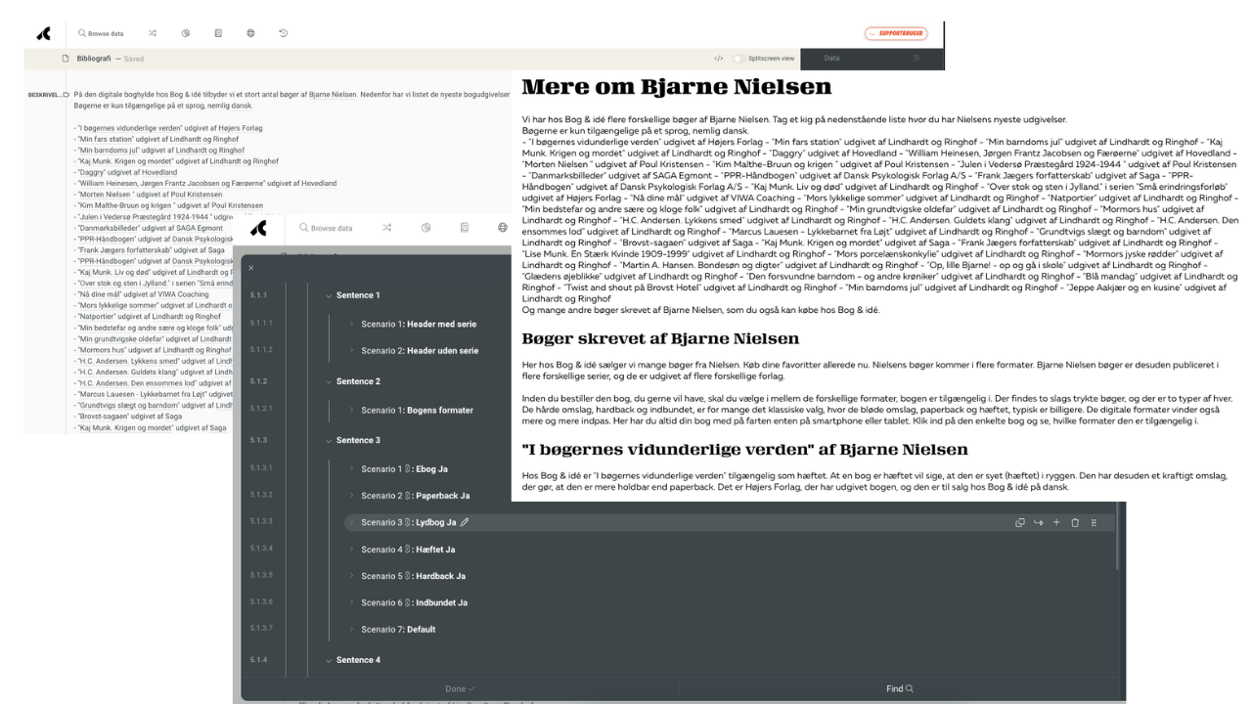
Task: Click the line '"Daggry" udgivet af Hovedland'
Action: (x=125, y=172)
